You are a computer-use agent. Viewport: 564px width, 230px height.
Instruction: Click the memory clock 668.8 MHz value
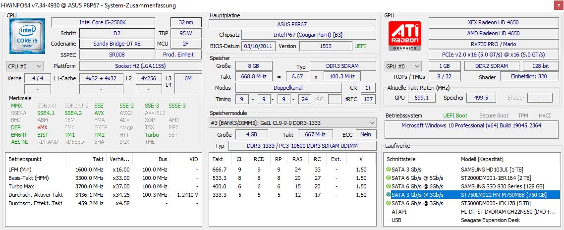[254, 77]
